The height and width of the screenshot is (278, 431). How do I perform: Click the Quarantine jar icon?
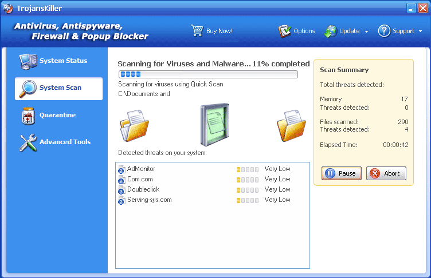pos(28,115)
